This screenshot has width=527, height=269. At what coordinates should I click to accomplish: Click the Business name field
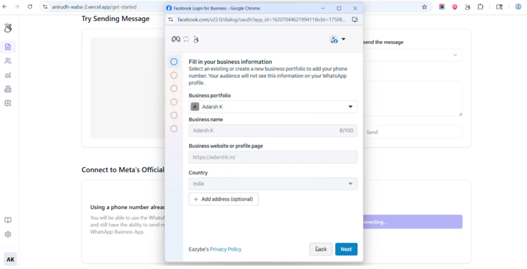tap(273, 130)
